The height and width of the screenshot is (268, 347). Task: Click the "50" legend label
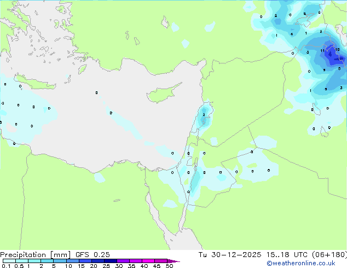169,266
